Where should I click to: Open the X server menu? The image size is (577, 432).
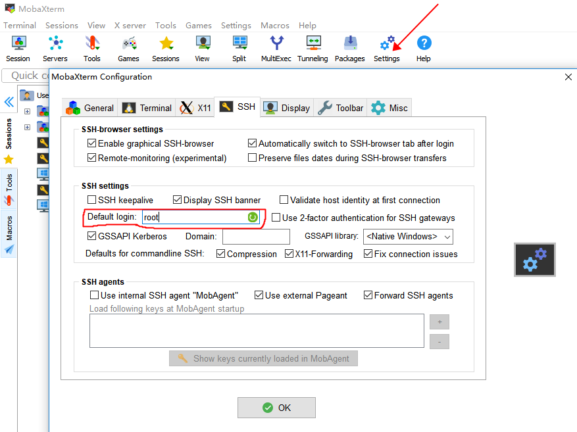coord(130,26)
